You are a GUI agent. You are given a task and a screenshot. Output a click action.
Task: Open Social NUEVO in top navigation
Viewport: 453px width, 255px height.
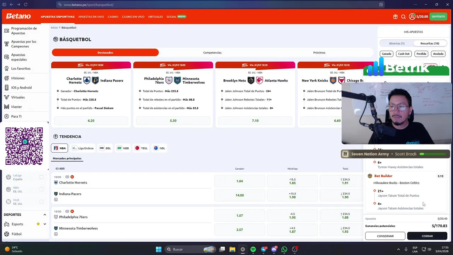pos(176,17)
